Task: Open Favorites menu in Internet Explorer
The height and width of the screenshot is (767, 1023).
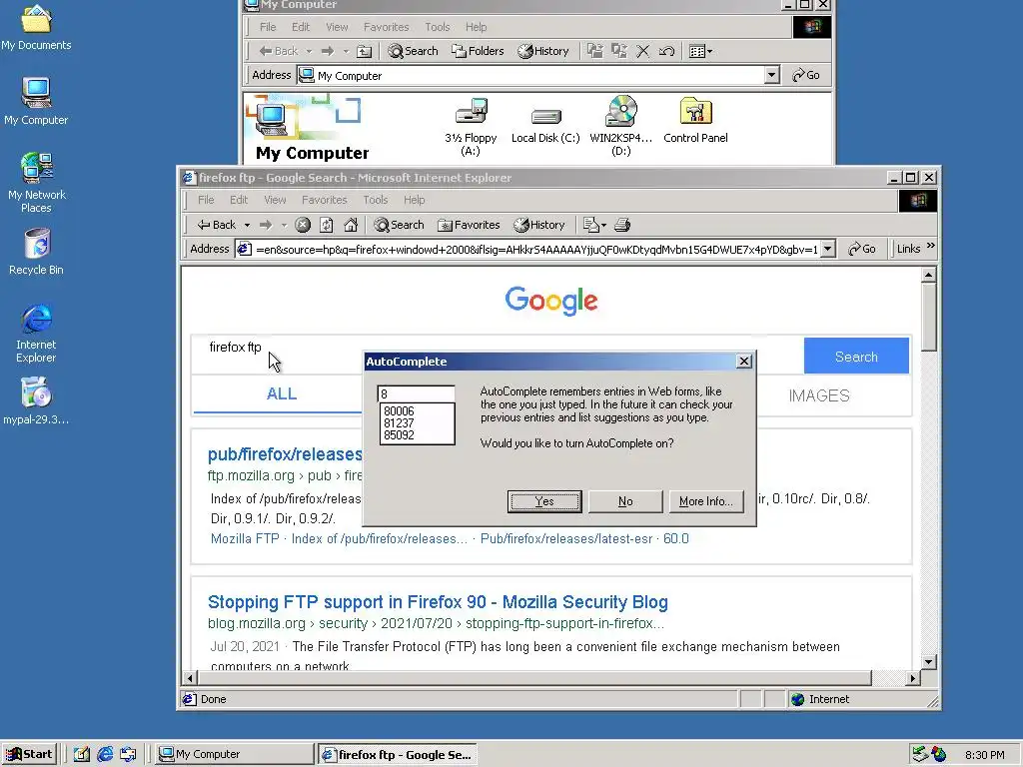Action: (x=325, y=200)
